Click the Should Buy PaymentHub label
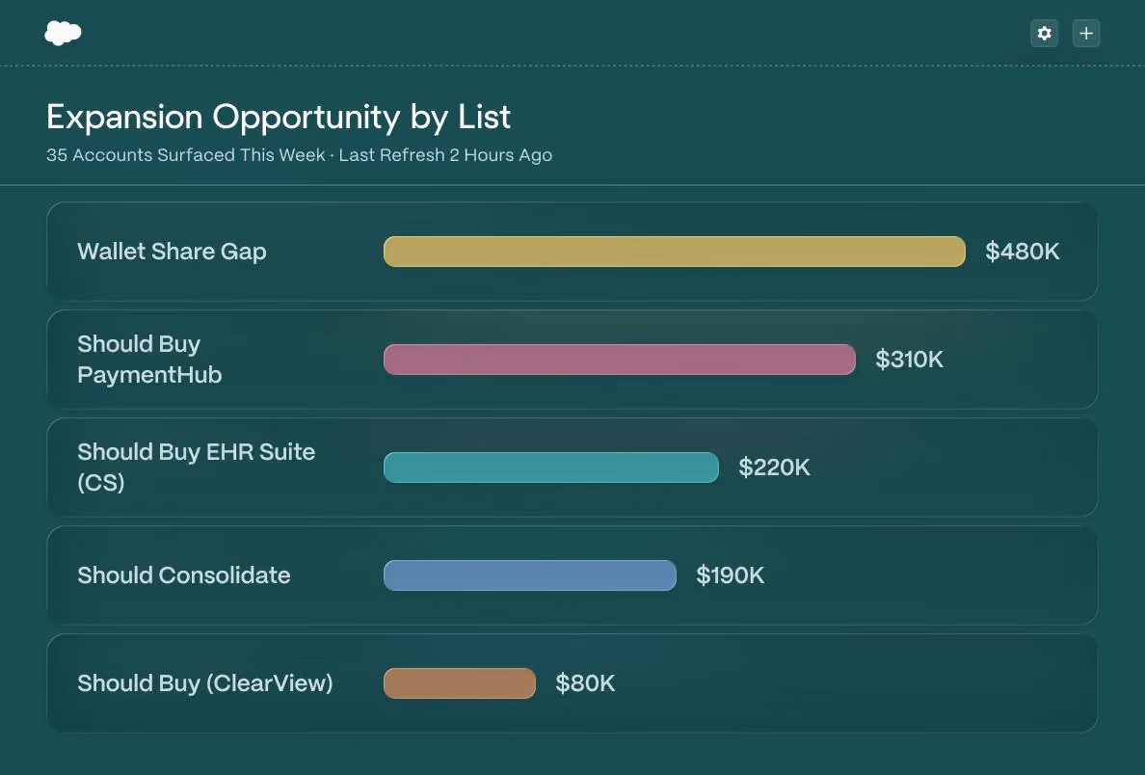Screen dimensions: 1145x775 pyautogui.click(x=149, y=360)
